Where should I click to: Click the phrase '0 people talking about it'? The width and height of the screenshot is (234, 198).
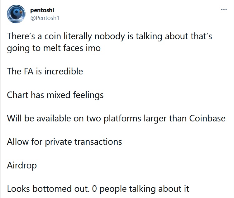click(141, 189)
